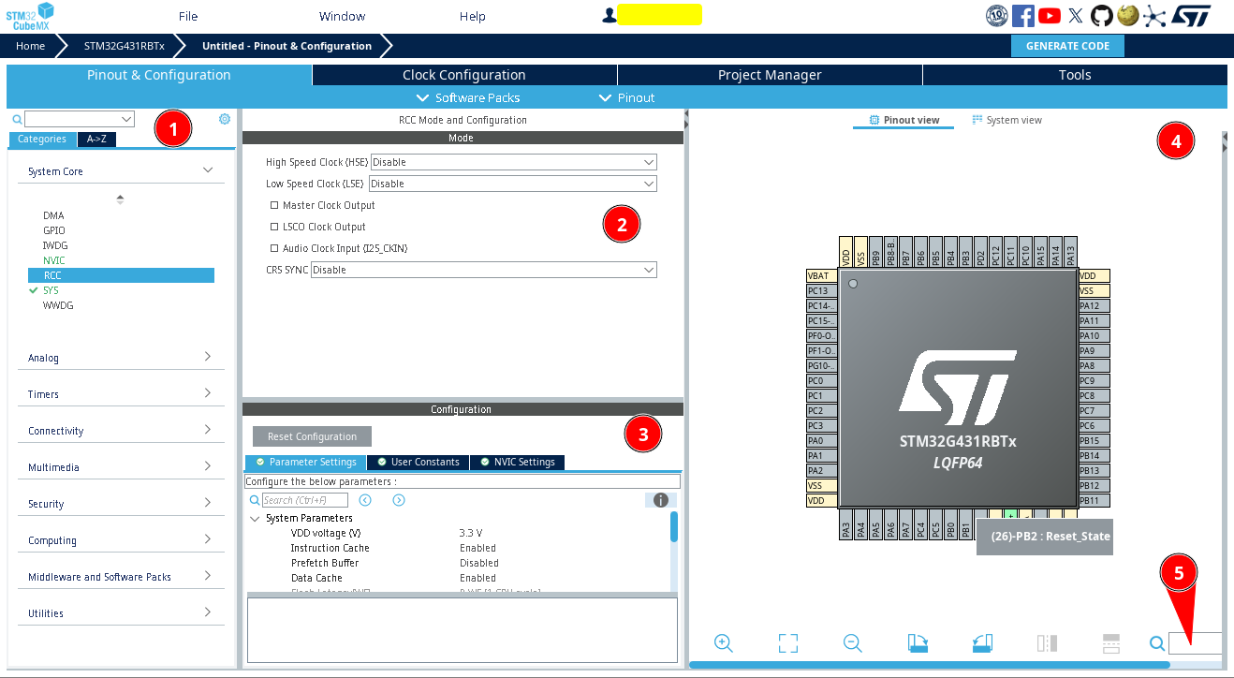
Task: Open the X social icon link
Action: (x=1076, y=15)
